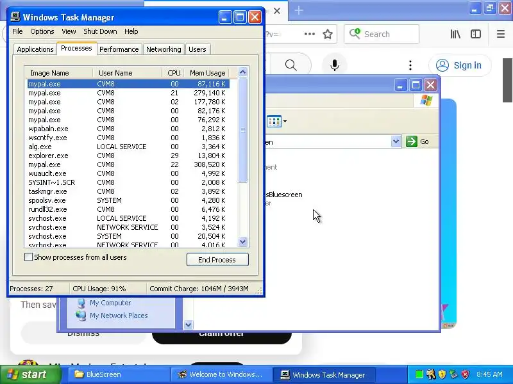Select the taskmgr.exe process row
This screenshot has height=384, width=513.
tap(128, 191)
